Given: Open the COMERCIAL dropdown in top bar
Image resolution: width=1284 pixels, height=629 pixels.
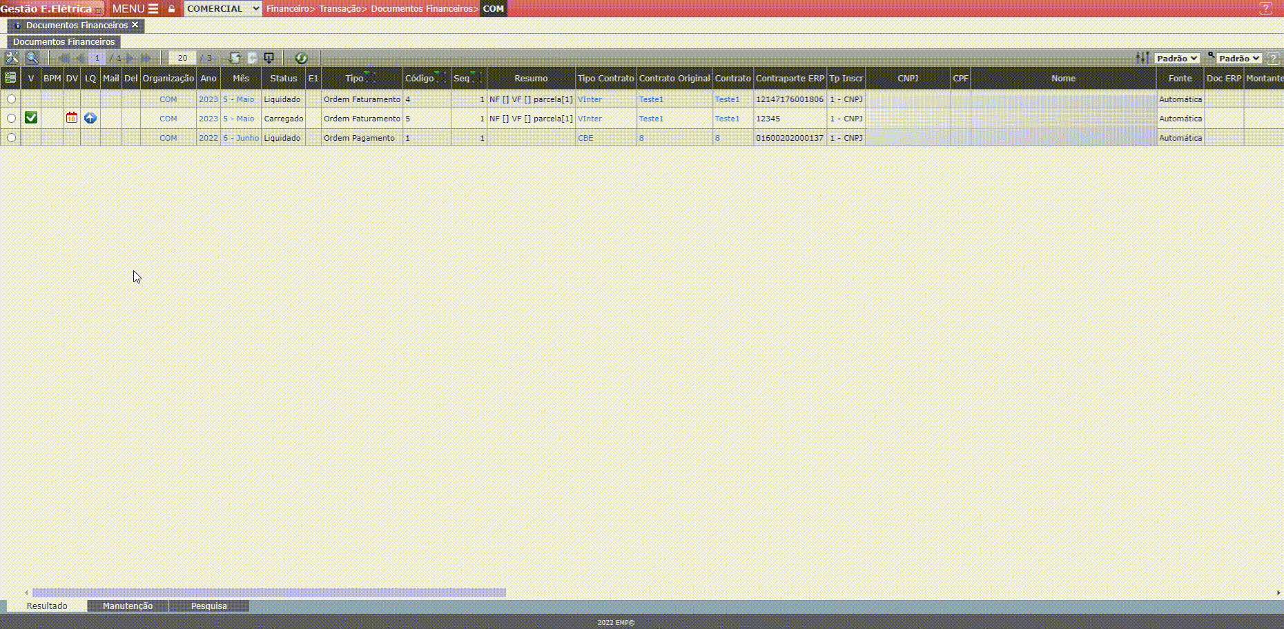Looking at the screenshot, I should point(222,8).
